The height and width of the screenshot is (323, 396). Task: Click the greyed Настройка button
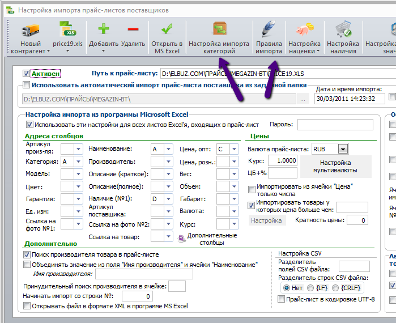tap(267, 220)
